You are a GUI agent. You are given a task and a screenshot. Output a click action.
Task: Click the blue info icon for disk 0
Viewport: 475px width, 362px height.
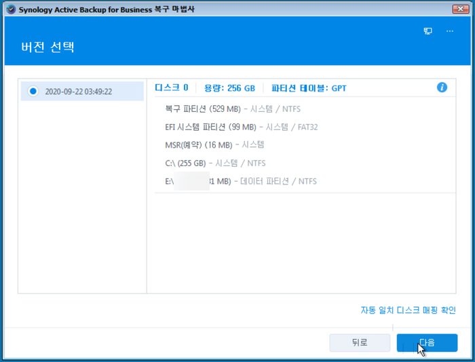(442, 87)
